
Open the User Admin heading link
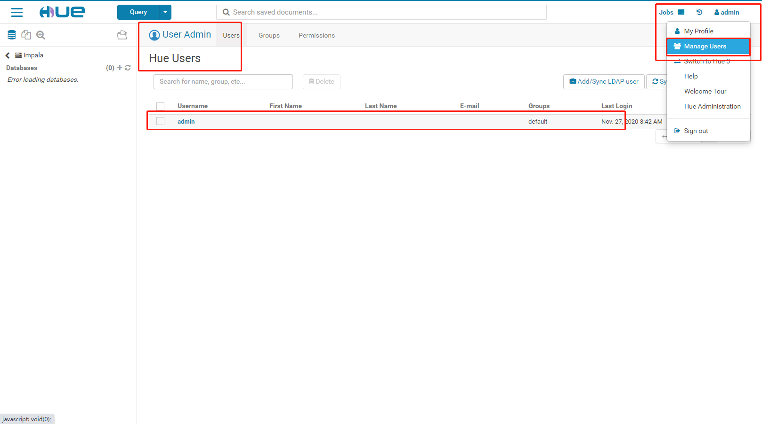[186, 34]
